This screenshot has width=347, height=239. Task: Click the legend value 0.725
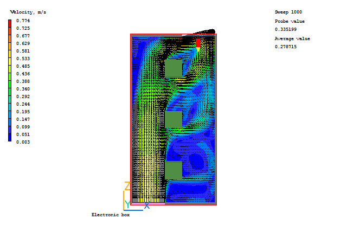tap(23, 28)
